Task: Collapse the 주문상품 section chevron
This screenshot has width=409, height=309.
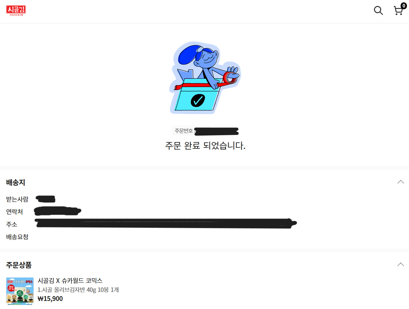Action: [x=401, y=264]
